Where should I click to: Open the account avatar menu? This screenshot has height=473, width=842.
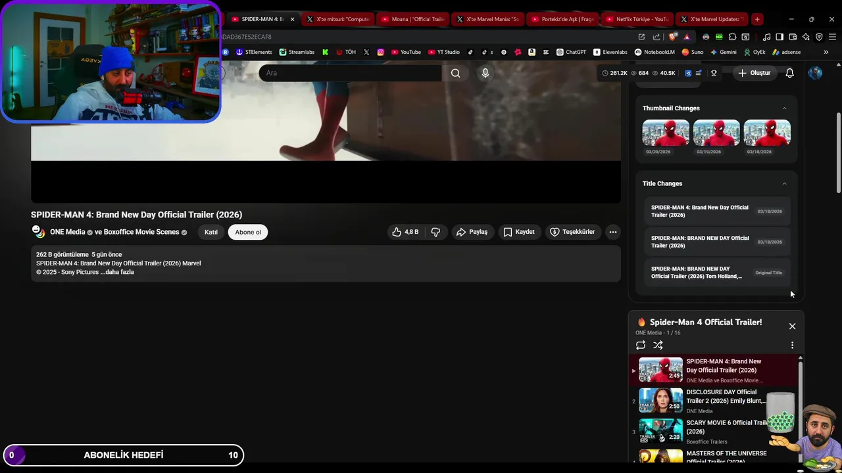pyautogui.click(x=815, y=73)
